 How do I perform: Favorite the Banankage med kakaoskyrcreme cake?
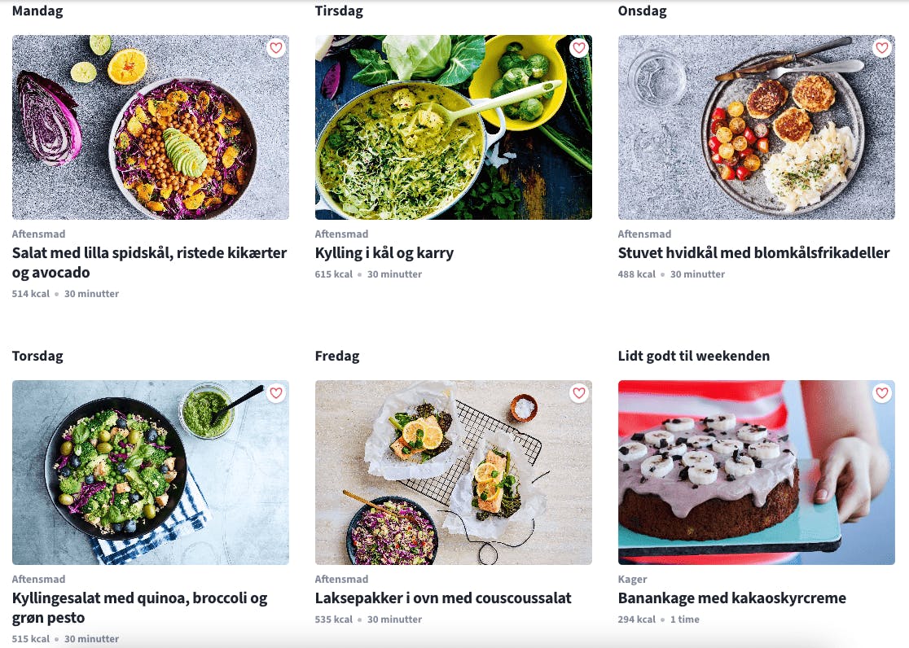coord(882,393)
